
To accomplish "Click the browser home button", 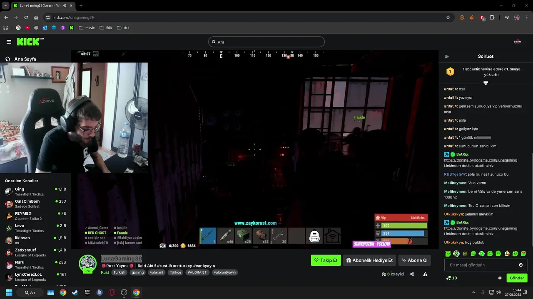I will [36, 17].
